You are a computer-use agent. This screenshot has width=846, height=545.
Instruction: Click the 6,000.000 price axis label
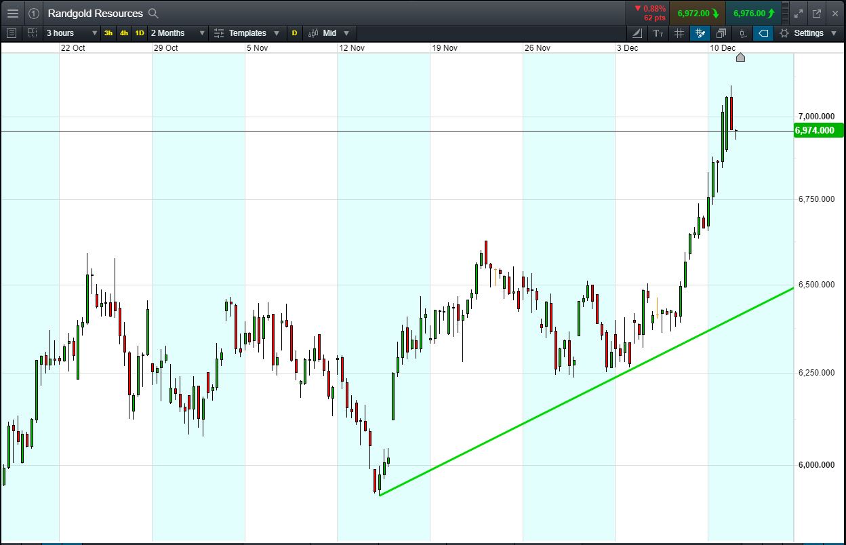pos(815,464)
